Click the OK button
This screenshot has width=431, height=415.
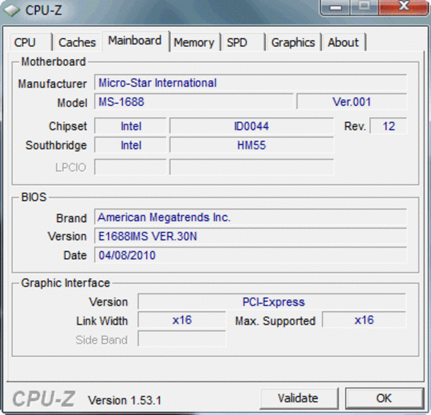coord(384,398)
